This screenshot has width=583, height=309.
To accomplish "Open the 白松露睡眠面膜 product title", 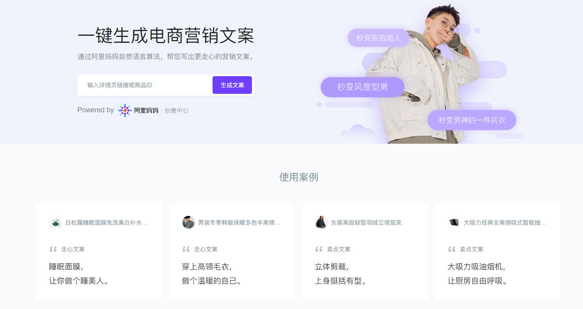I will [106, 223].
